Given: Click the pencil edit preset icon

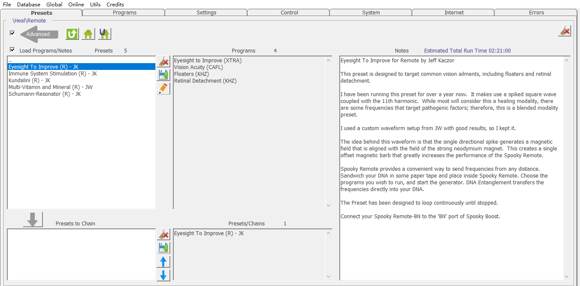Looking at the screenshot, I should point(163,89).
